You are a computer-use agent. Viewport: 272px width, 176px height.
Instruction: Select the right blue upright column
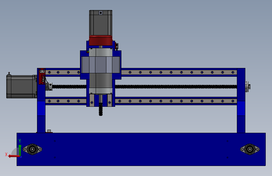pos(241,101)
